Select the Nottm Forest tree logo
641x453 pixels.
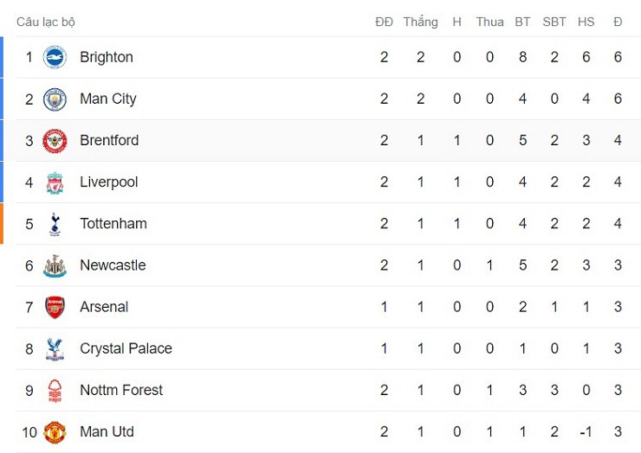(x=55, y=390)
